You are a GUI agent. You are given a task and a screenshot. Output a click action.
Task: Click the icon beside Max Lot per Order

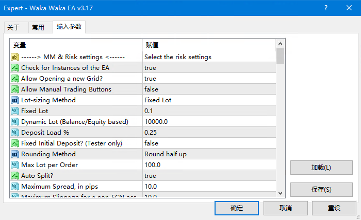tap(15, 164)
